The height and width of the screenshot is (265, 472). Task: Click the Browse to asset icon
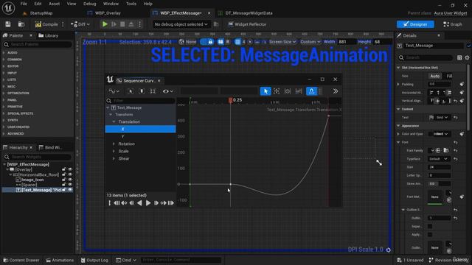coord(21,24)
